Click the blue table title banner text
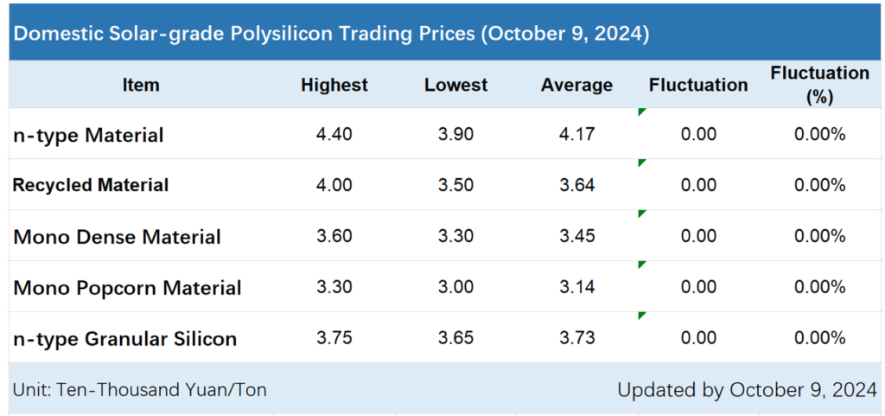The width and height of the screenshot is (885, 416). click(332, 34)
